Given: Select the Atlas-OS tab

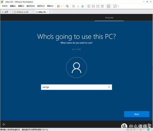Looking at the screenshot, I should point(42,12).
